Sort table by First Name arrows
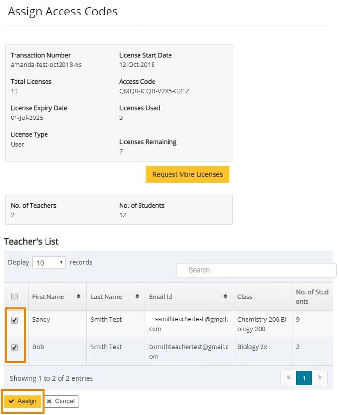 point(78,296)
